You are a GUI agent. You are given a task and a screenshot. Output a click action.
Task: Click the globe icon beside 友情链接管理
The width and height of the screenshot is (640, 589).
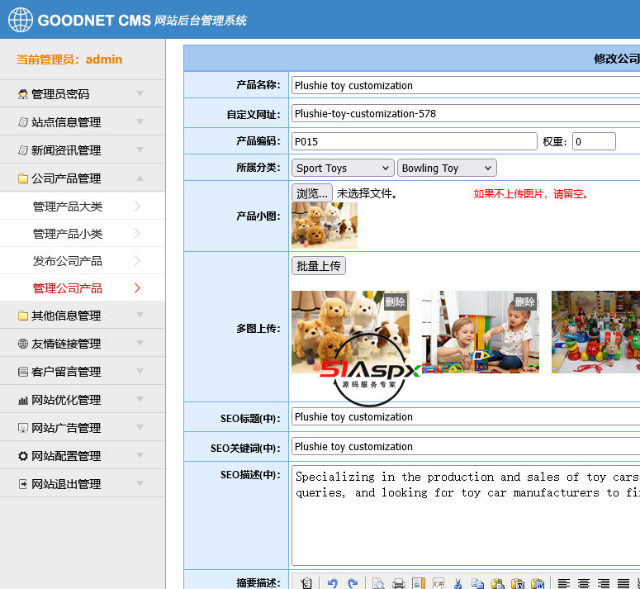[x=23, y=344]
